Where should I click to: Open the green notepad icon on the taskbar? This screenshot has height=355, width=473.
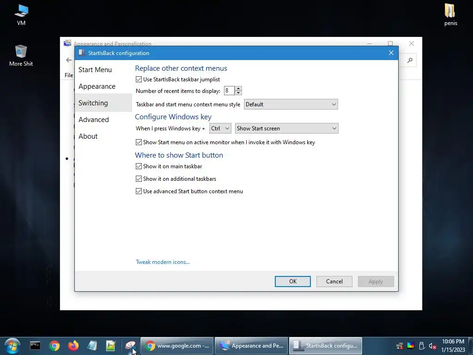coord(111,346)
